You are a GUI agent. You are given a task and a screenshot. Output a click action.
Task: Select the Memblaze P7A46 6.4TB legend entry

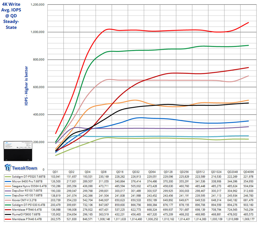(x=26, y=219)
